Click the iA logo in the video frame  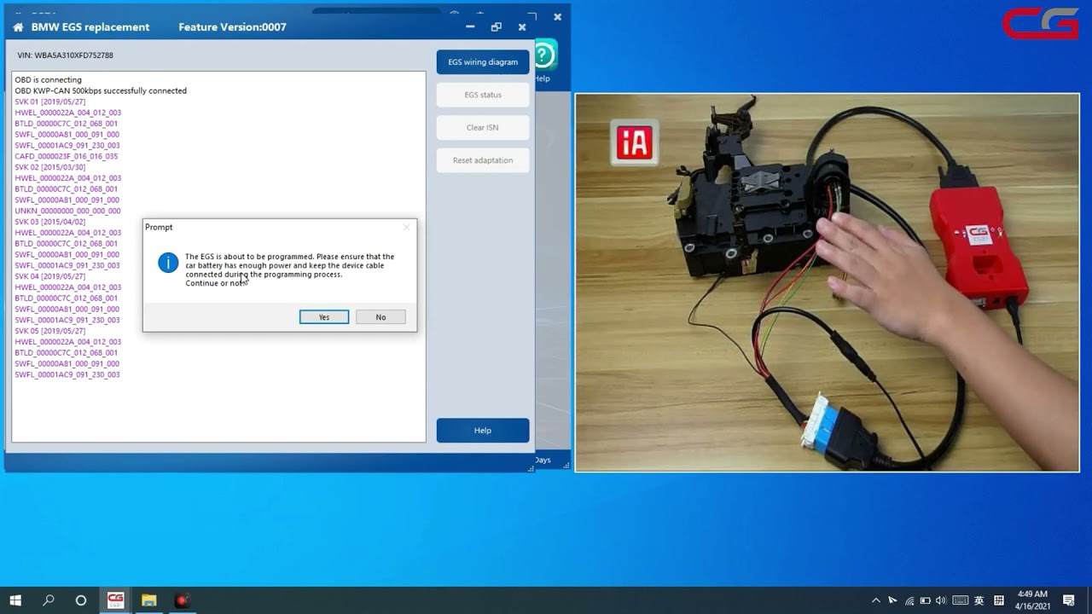(635, 143)
